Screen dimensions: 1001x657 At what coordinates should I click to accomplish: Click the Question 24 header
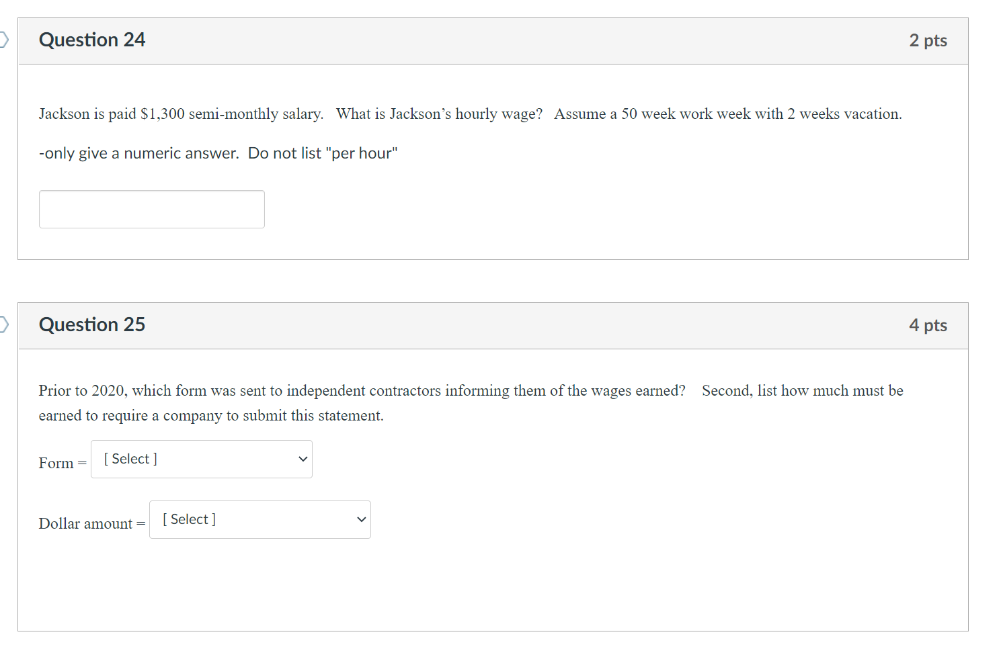pos(92,40)
